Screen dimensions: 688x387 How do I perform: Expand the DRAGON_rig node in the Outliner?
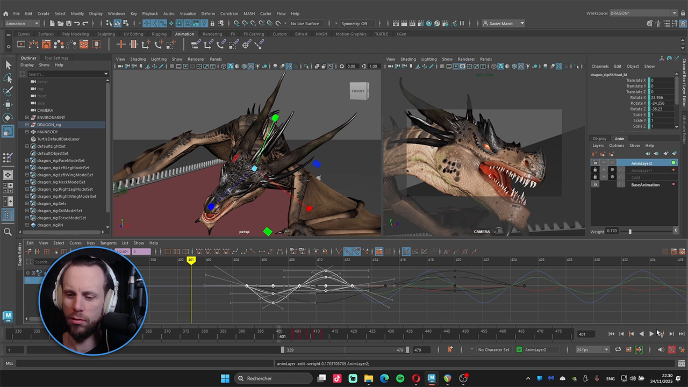point(27,125)
